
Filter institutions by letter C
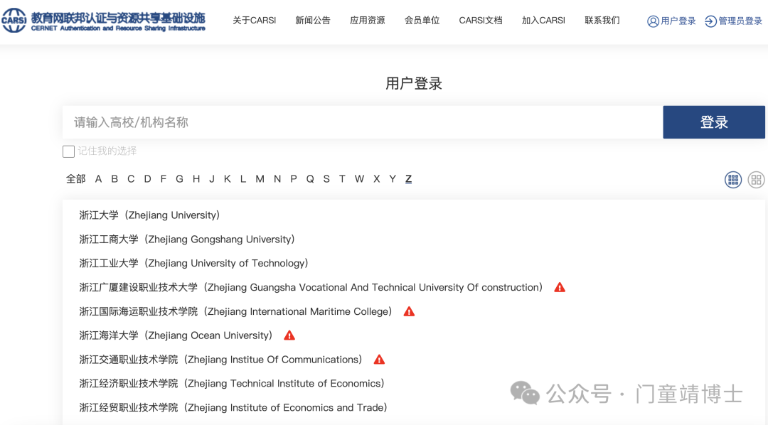(131, 178)
